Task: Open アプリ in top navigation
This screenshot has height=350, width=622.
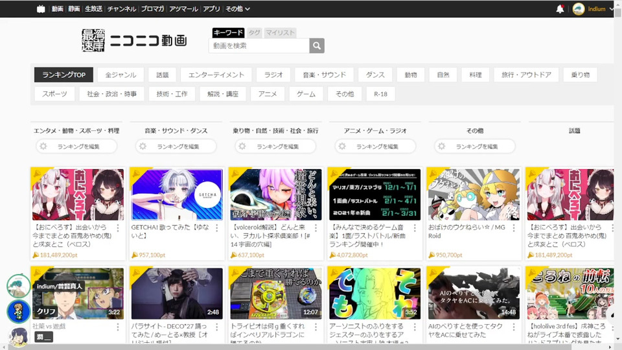Action: 211,8
